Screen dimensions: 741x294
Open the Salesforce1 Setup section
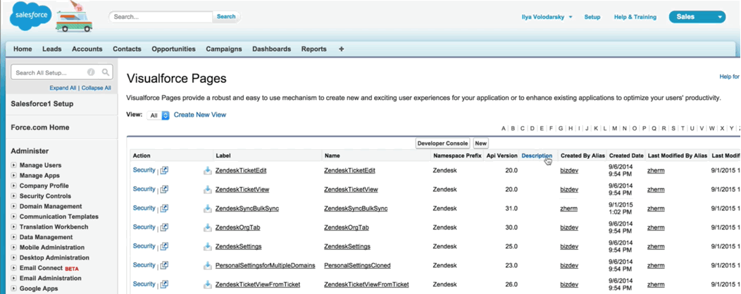(x=42, y=104)
